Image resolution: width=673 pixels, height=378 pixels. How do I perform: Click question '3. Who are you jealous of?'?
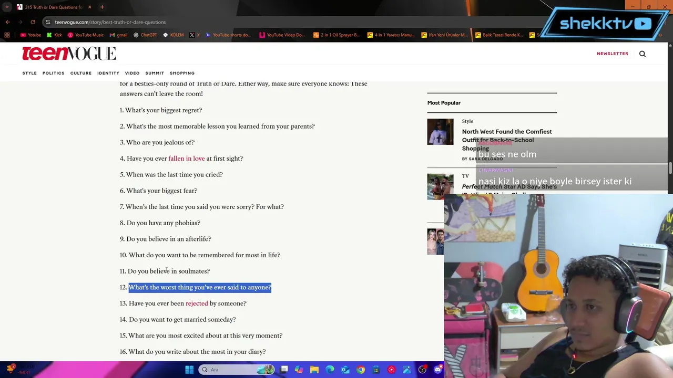[x=157, y=142]
